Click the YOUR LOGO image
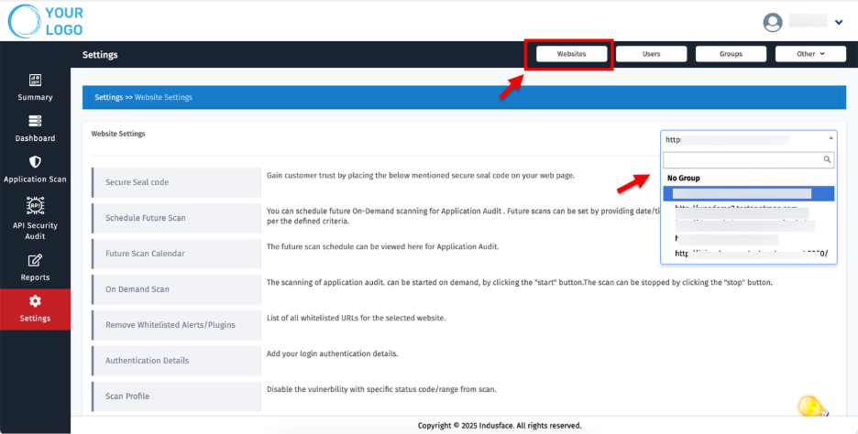The height and width of the screenshot is (434, 858). click(x=46, y=21)
